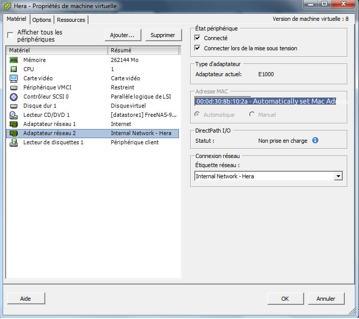Image resolution: width=359 pixels, height=319 pixels.
Task: Toggle Afficher tous les périphériques checkbox
Action: click(x=10, y=35)
